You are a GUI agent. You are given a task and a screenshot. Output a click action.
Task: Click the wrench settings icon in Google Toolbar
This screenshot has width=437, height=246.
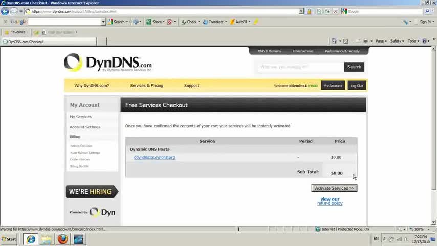pyautogui.click(x=405, y=22)
